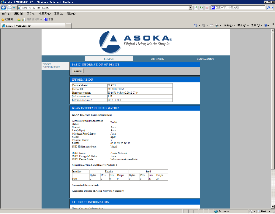The height and width of the screenshot is (214, 275).
Task: Click the address bar showing 192.168.1.254
Action: pyautogui.click(x=103, y=8)
